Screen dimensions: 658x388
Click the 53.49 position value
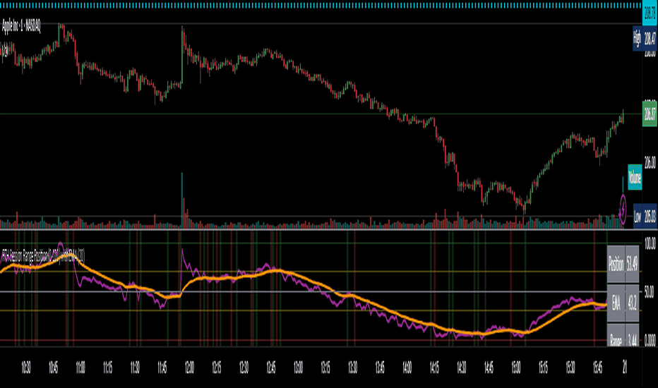632,265
